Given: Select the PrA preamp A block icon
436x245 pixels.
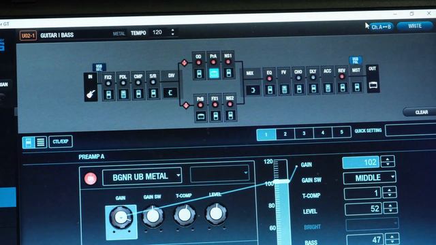Looking at the screenshot, I should coord(213,73).
